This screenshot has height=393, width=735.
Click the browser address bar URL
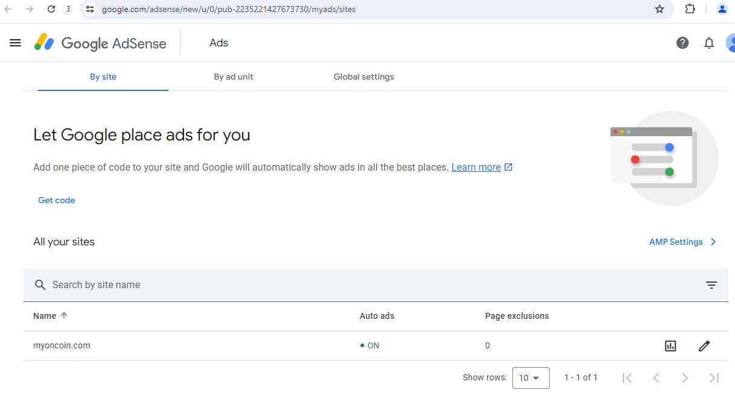[x=229, y=9]
